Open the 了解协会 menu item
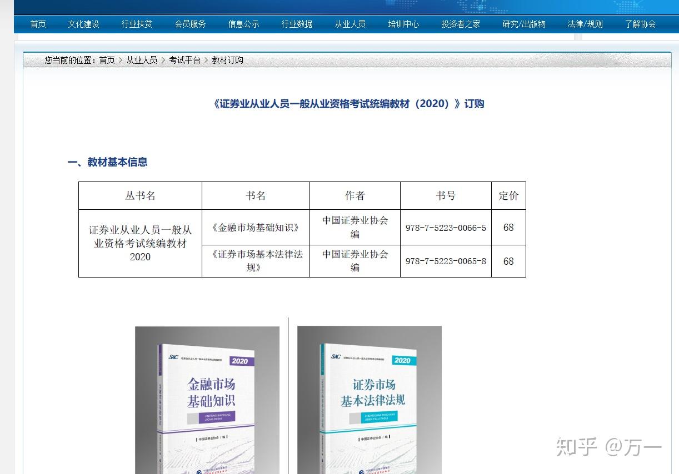Image resolution: width=679 pixels, height=474 pixels. click(640, 24)
